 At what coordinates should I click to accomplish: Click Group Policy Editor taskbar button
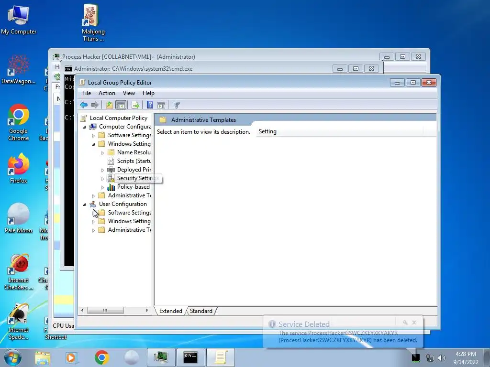[x=220, y=357]
